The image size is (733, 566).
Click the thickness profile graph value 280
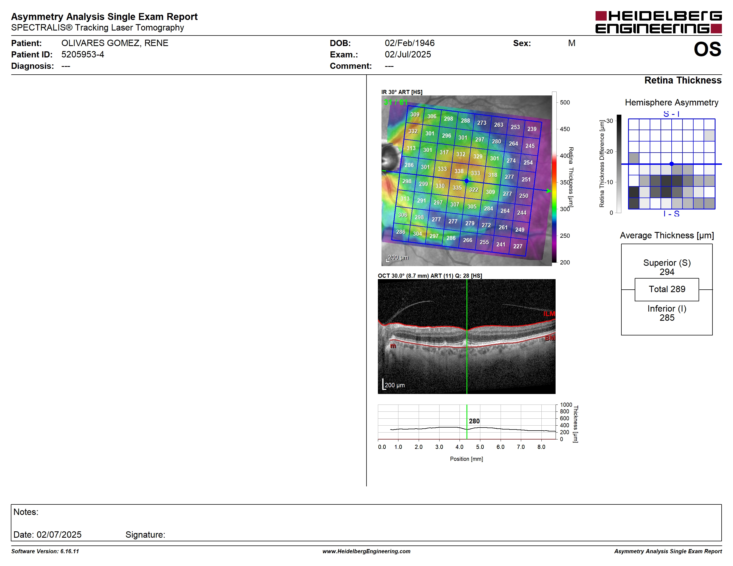click(x=474, y=421)
